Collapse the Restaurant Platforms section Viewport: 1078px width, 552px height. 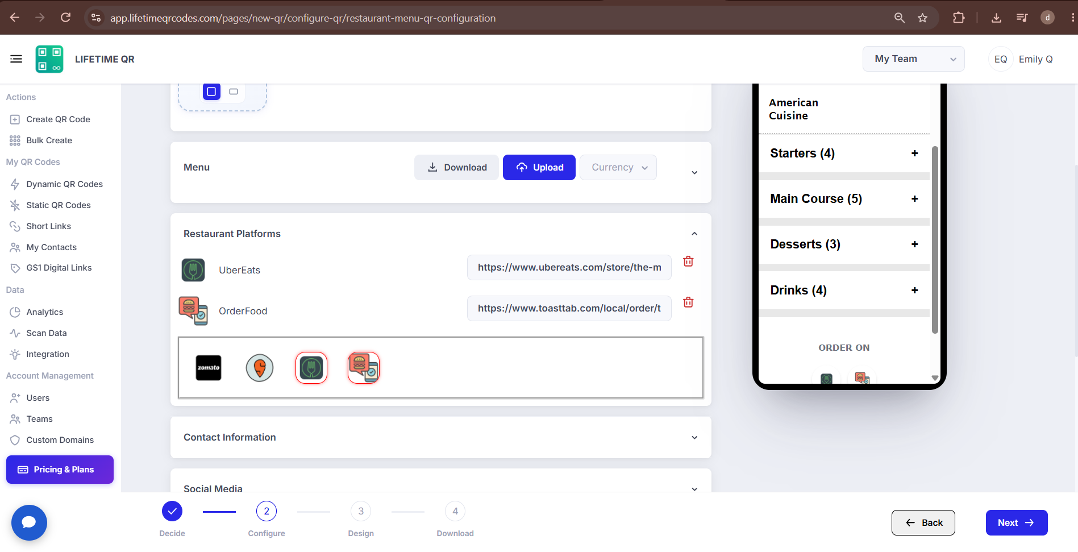point(694,234)
